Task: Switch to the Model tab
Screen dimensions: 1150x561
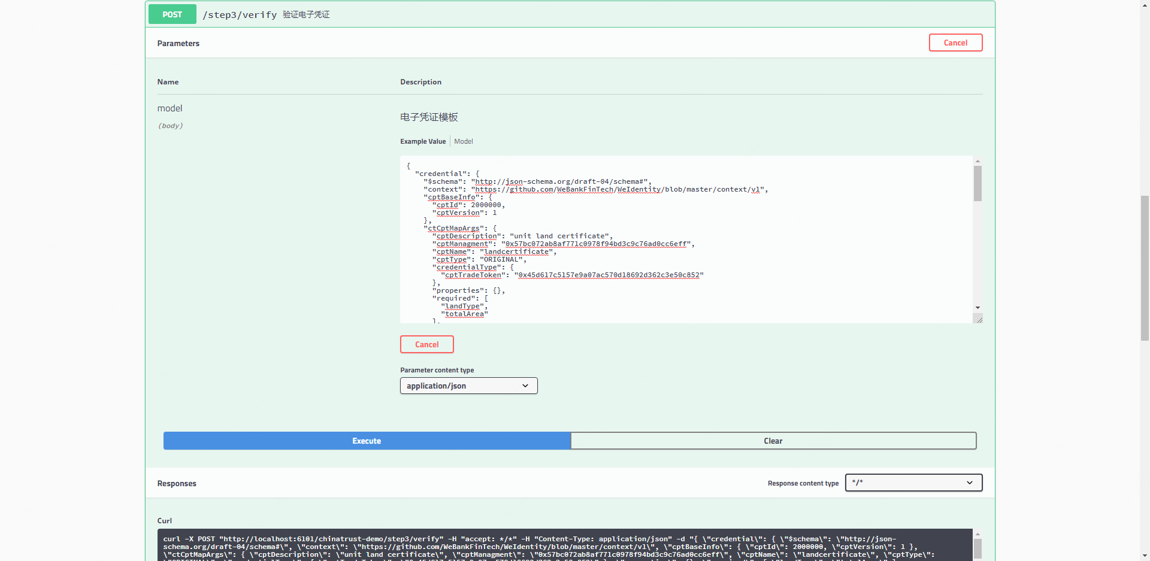Action: coord(464,141)
